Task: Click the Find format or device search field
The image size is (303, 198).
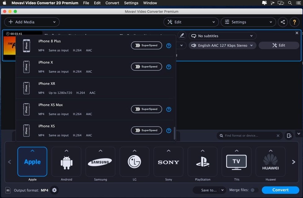Action: pyautogui.click(x=249, y=136)
